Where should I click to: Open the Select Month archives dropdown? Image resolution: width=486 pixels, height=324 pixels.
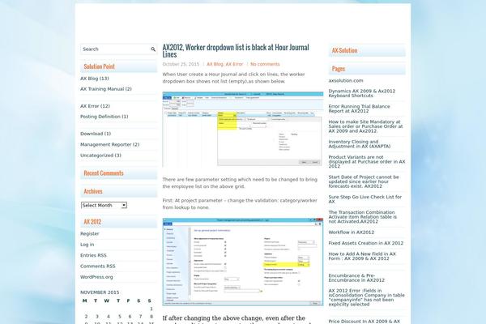(x=104, y=205)
